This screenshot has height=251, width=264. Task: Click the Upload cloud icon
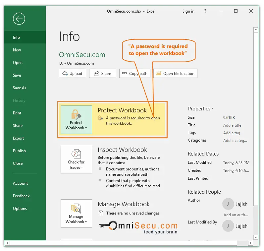[x=65, y=74]
